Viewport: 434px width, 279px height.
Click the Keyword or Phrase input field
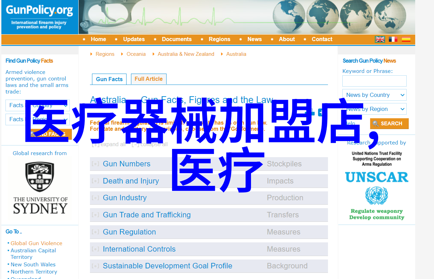[374, 81]
